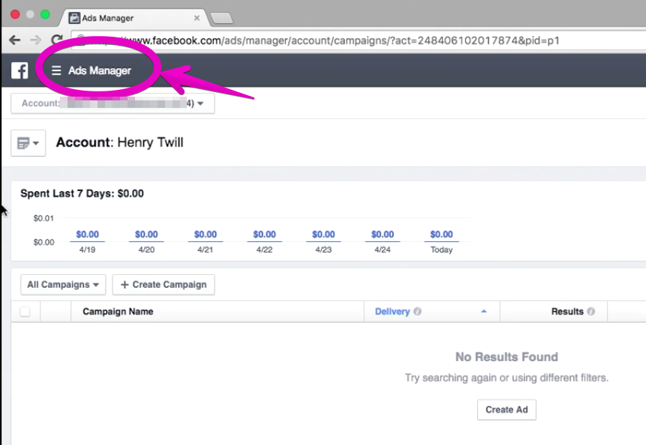Screen dimensions: 646x445
Task: Select the Ads Manager browser tab
Action: [134, 18]
